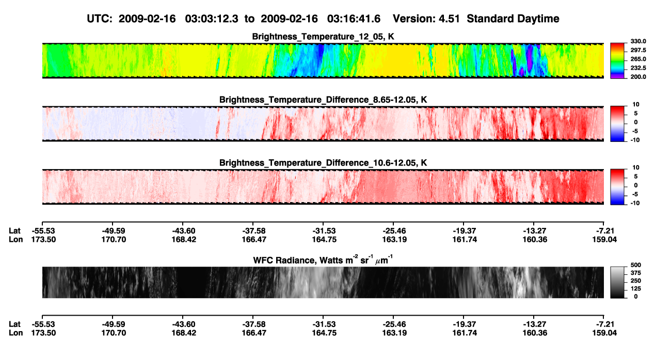Click the Brightness_Temperature_12_05 color scale bar
This screenshot has height=344, width=671.
[x=617, y=60]
